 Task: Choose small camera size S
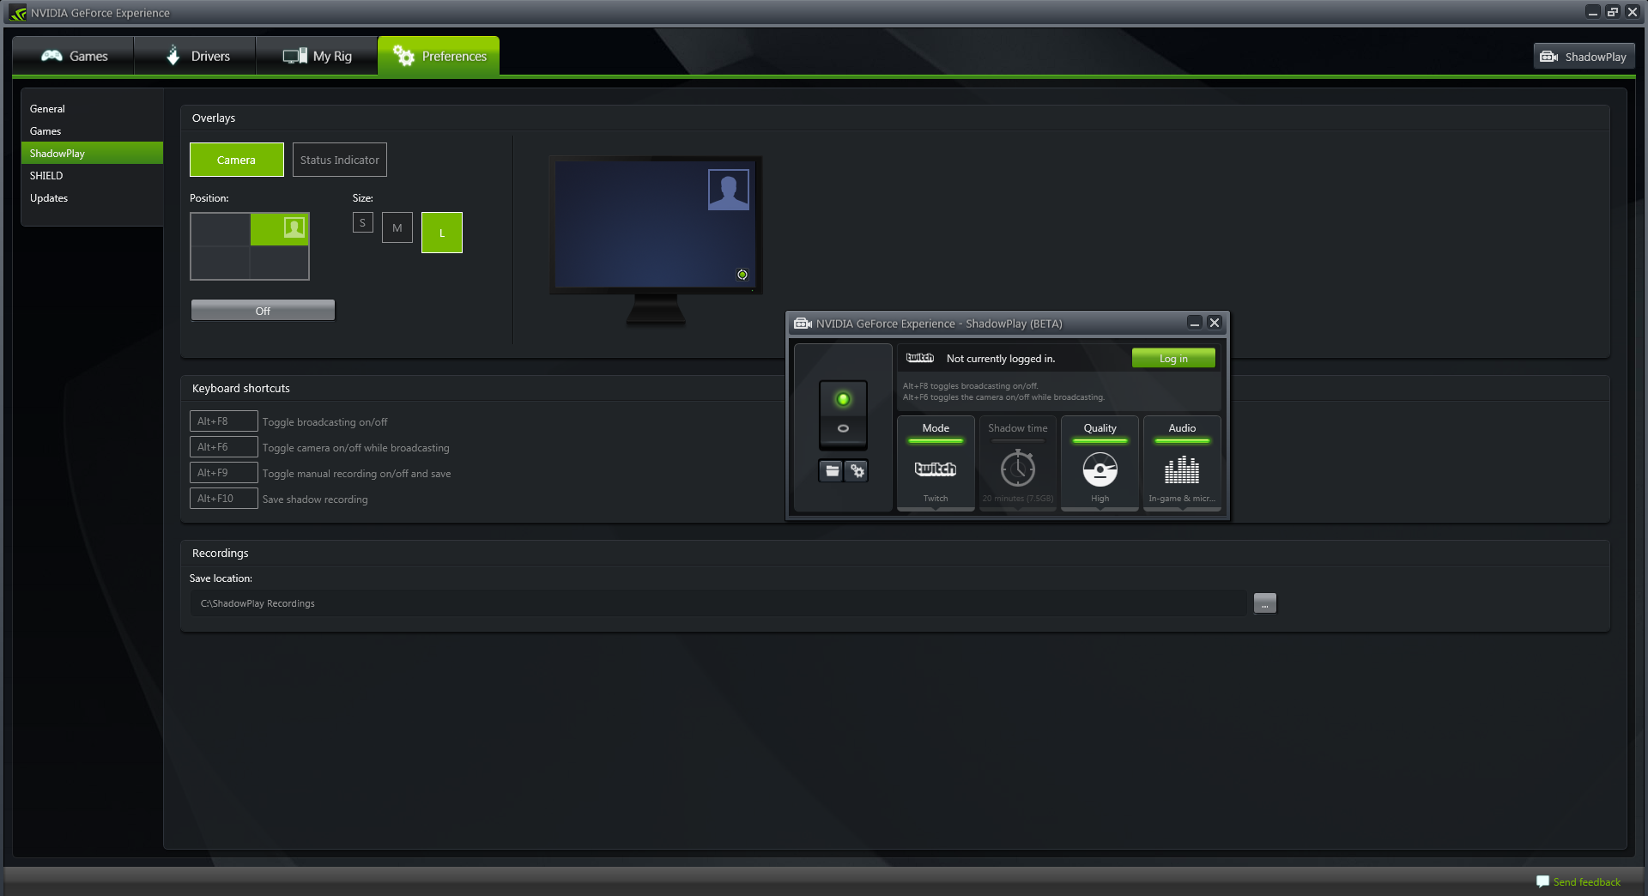point(362,223)
